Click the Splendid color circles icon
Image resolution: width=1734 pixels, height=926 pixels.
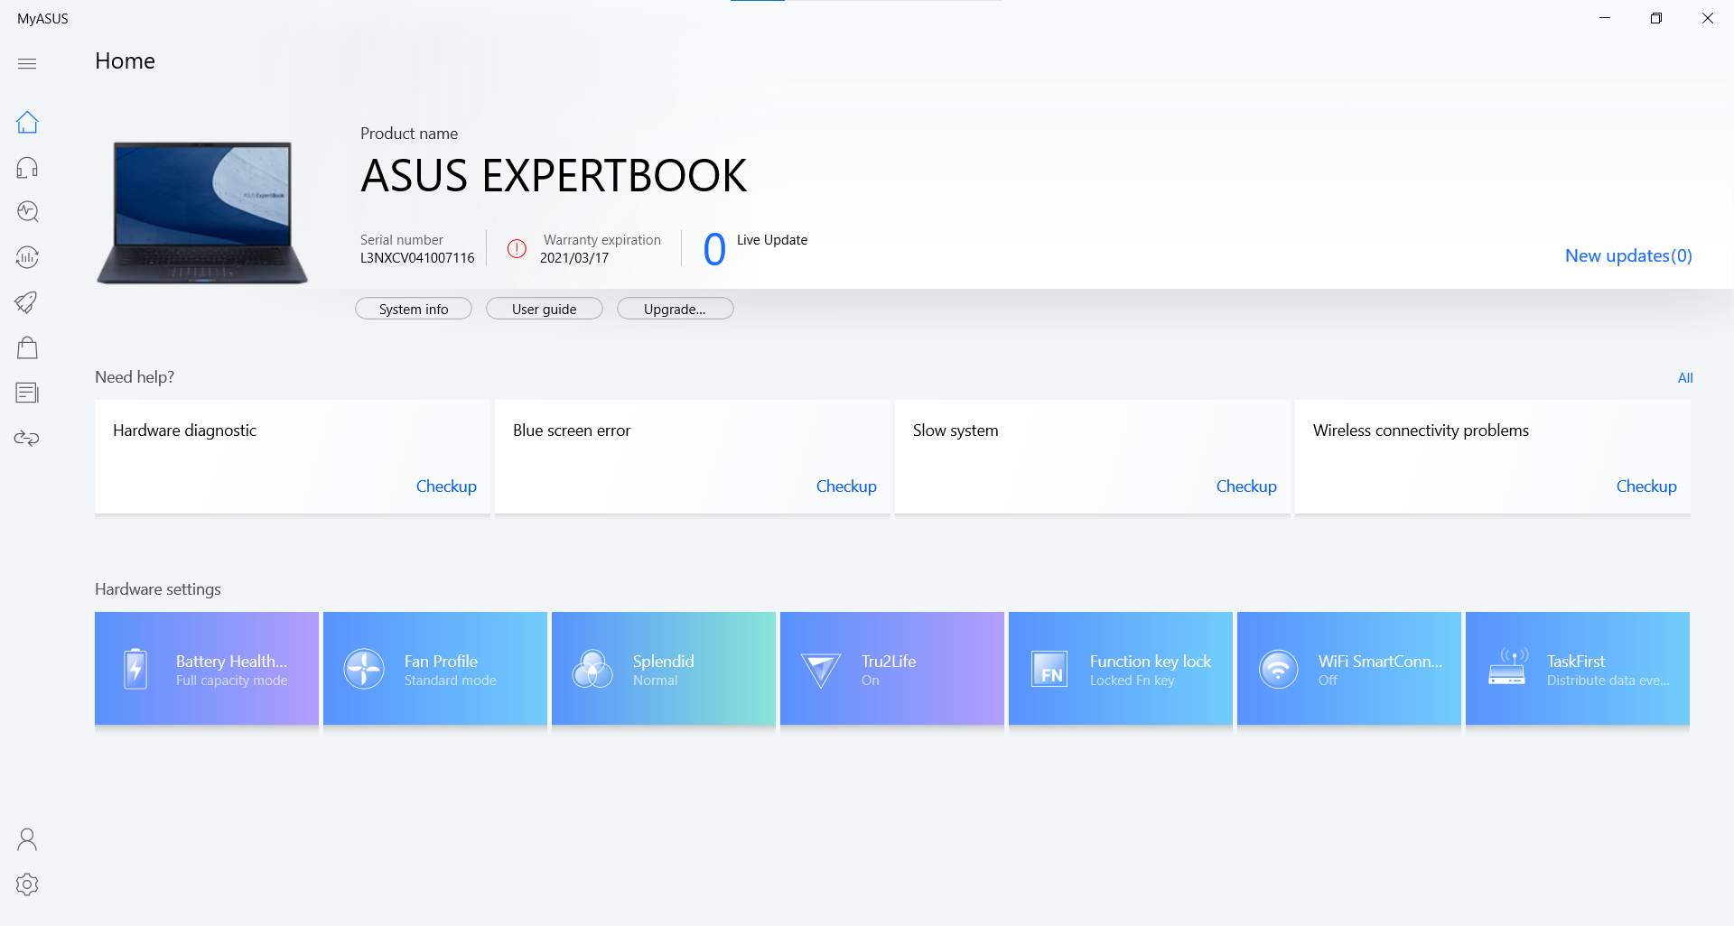point(592,669)
